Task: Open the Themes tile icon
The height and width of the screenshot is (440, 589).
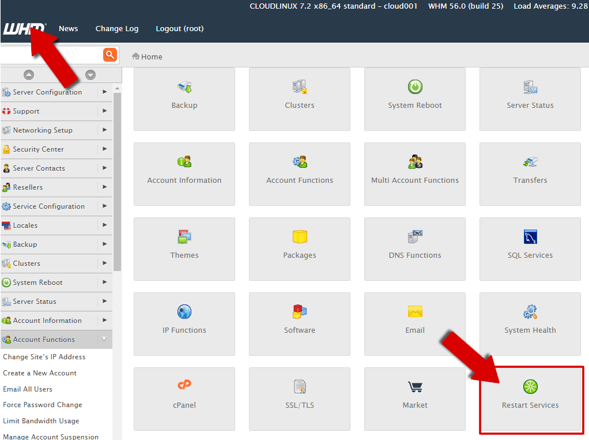Action: click(184, 236)
